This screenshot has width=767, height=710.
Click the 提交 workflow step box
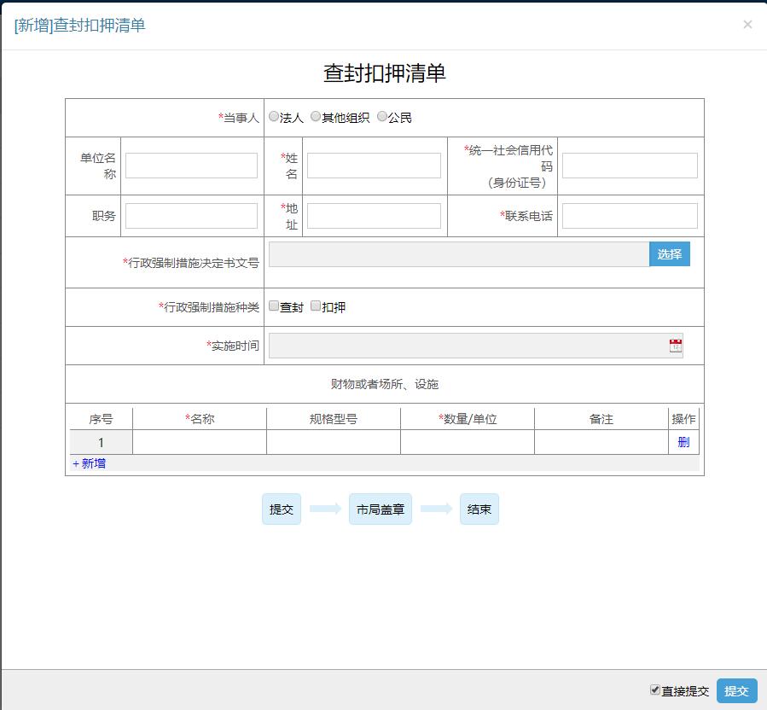pyautogui.click(x=282, y=509)
